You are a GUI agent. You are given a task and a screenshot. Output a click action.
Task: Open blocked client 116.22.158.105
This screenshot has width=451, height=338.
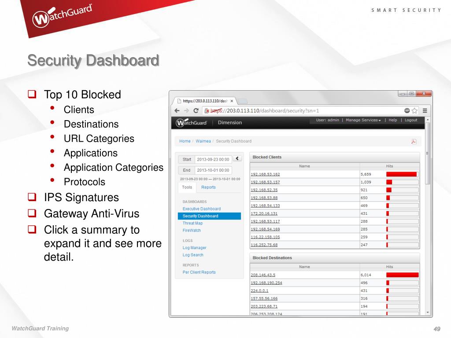265,237
